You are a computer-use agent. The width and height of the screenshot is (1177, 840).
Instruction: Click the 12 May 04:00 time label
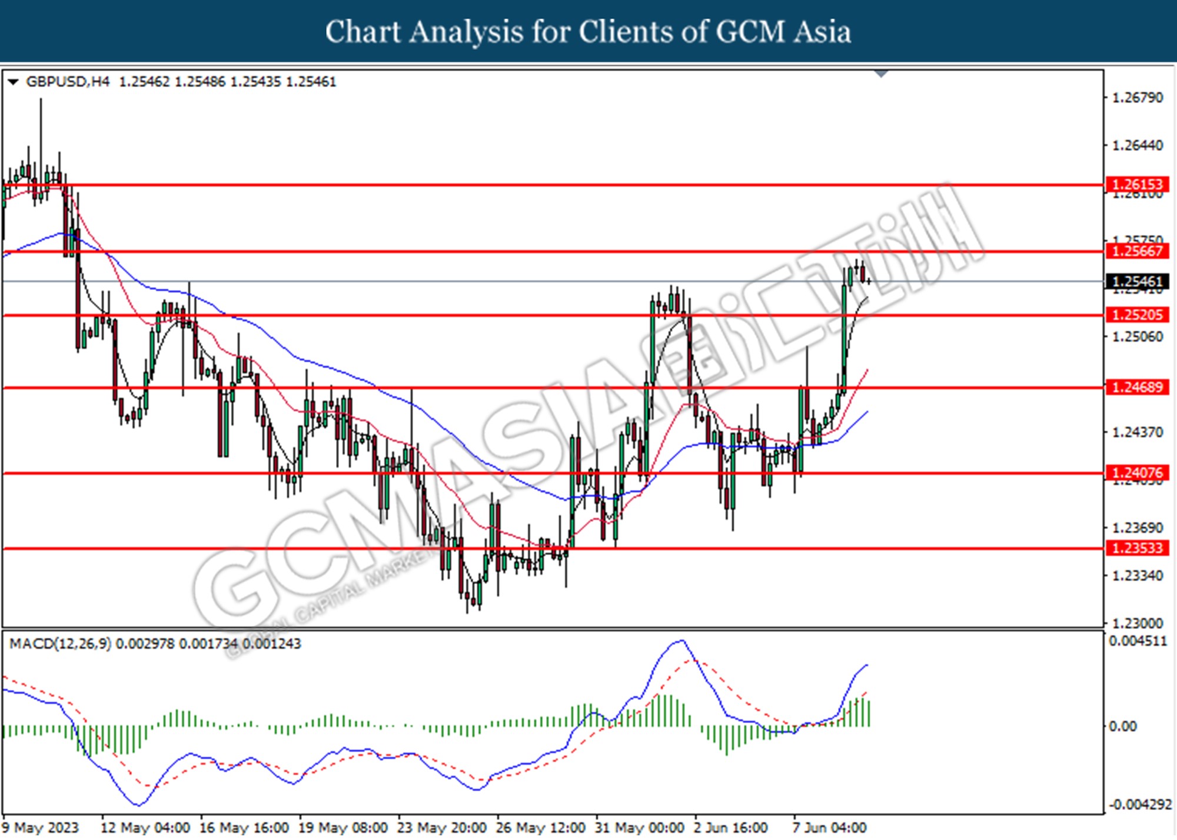[x=145, y=828]
